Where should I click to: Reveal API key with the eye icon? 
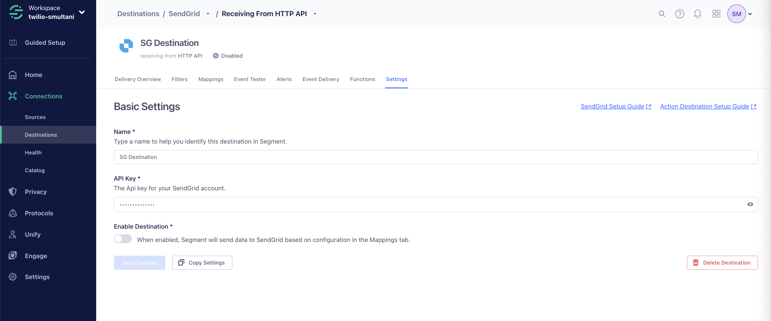pyautogui.click(x=750, y=204)
